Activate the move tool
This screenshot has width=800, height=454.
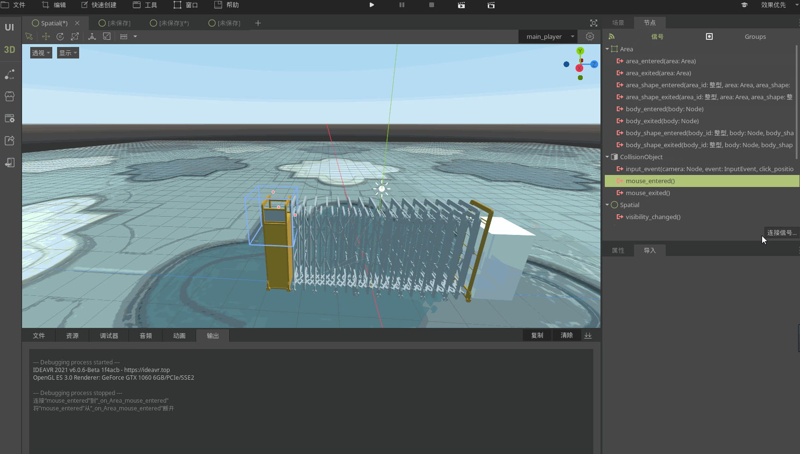coord(46,36)
